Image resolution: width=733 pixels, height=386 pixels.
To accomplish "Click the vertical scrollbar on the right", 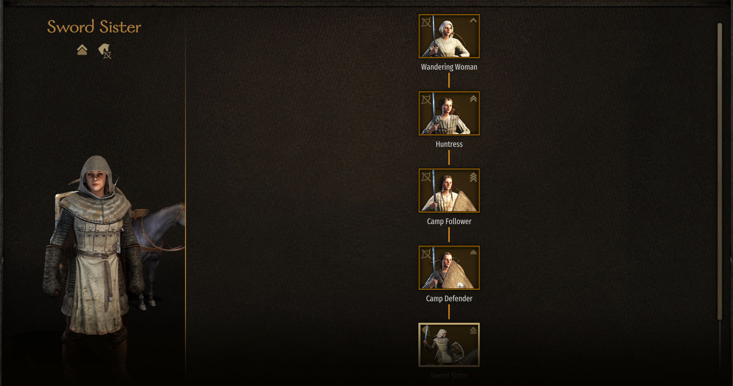I will click(720, 172).
